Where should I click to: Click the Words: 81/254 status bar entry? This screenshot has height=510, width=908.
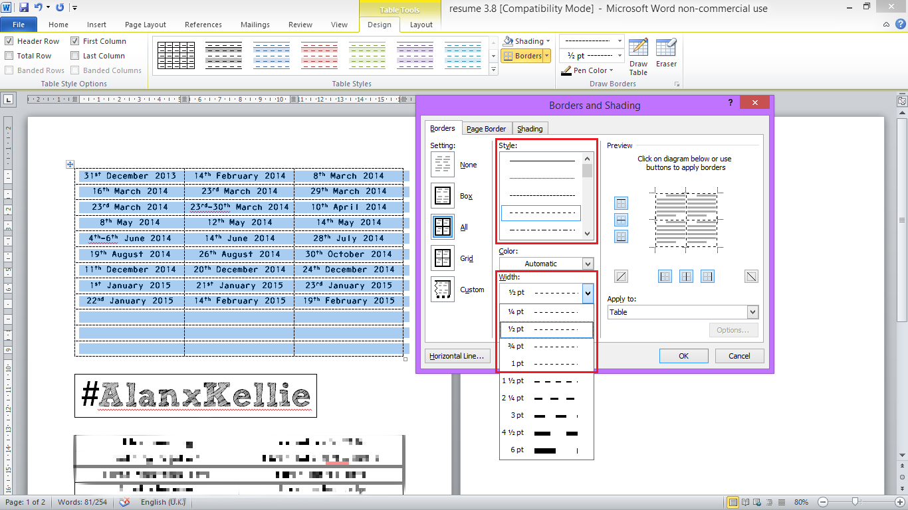click(x=84, y=502)
